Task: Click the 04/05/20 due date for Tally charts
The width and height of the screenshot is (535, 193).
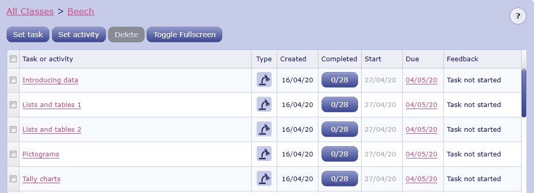Action: (x=421, y=179)
